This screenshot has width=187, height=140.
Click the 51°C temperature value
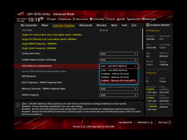click(161, 39)
